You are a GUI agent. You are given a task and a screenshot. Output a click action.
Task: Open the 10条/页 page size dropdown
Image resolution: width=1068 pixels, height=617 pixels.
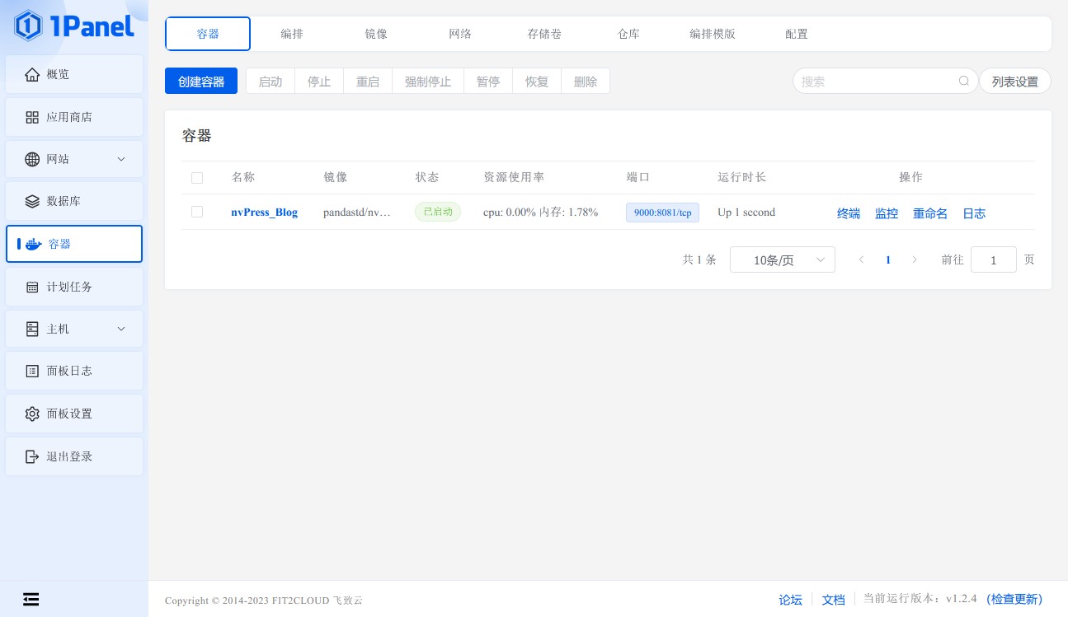pos(782,259)
